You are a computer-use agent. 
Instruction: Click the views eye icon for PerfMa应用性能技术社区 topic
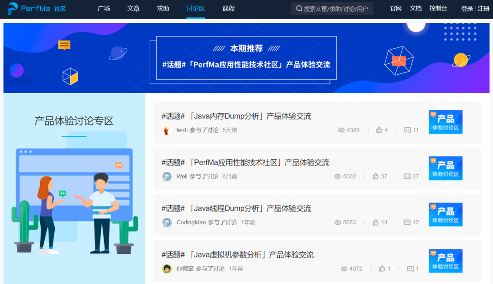pos(337,176)
